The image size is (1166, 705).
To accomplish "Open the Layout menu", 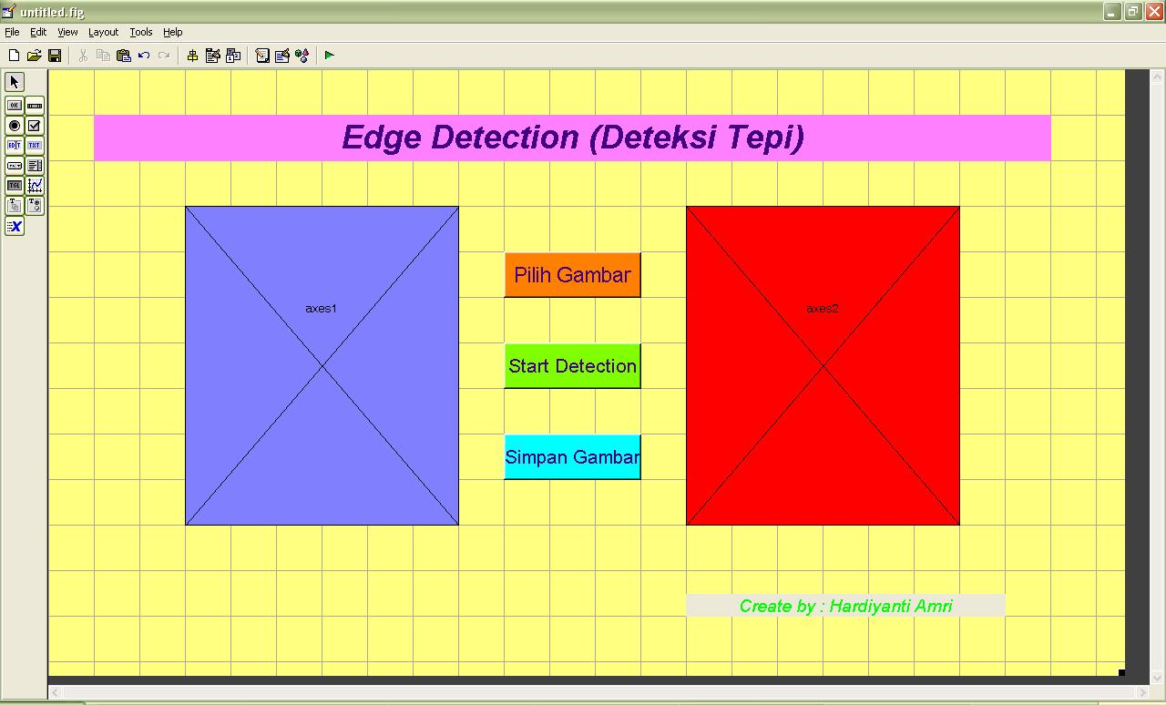I will 103,32.
